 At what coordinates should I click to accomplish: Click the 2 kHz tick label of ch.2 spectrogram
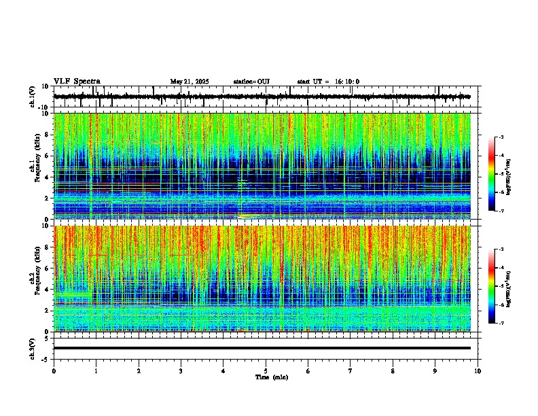[48, 311]
